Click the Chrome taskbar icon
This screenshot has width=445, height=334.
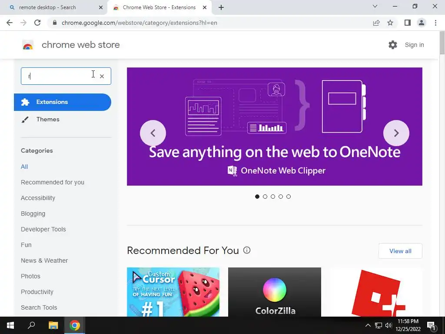(x=75, y=325)
